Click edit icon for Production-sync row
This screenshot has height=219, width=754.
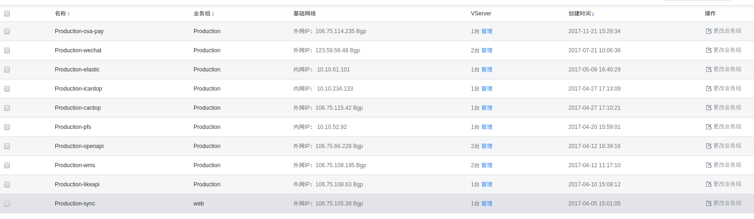709,204
